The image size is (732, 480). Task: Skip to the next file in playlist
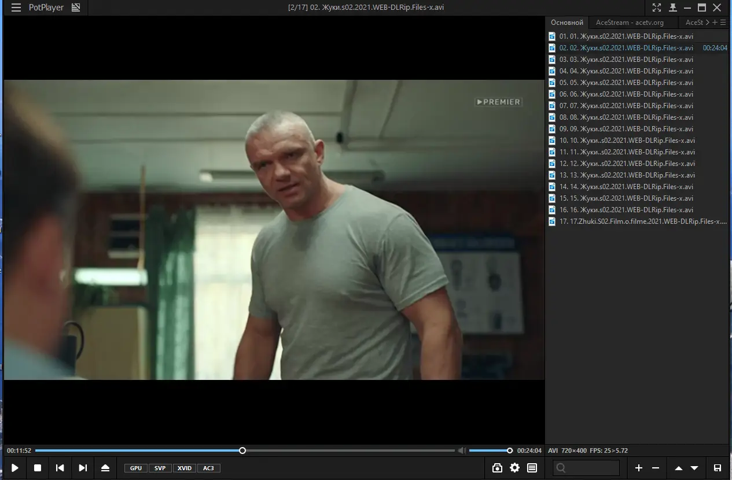click(83, 468)
